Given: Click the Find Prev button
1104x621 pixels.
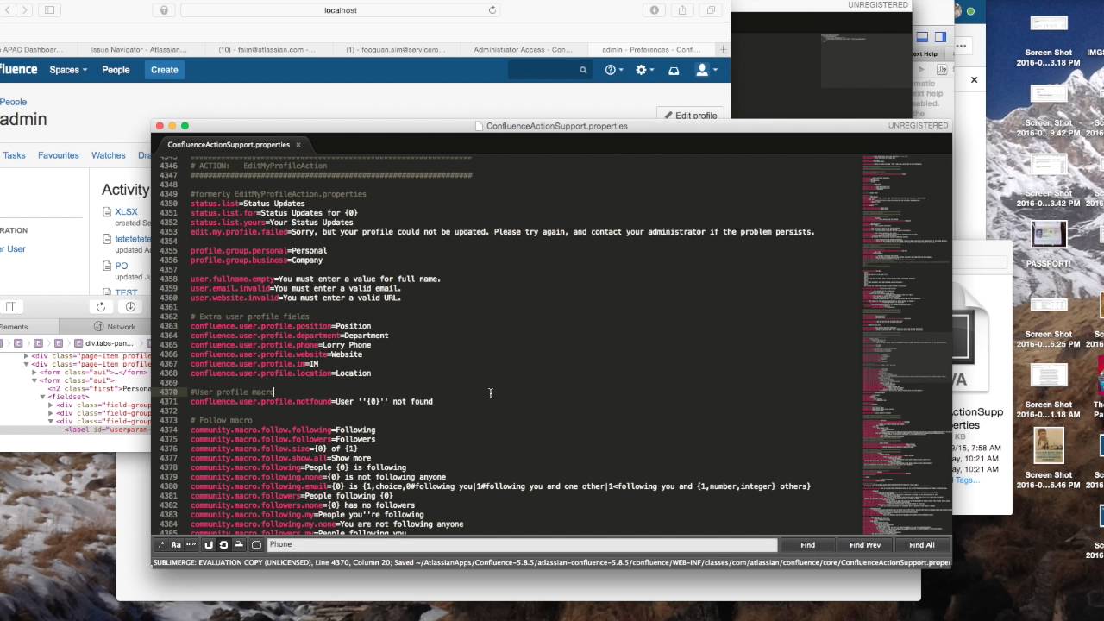Looking at the screenshot, I should (865, 545).
